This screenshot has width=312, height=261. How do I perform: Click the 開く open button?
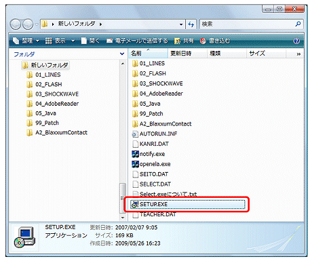(x=91, y=41)
